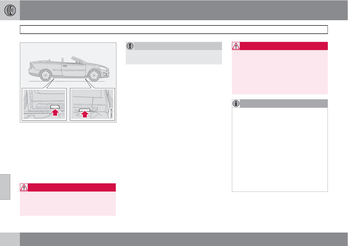348x246 pixels.
Task: Click the warning triangle icon at bottom left
Action: (x=24, y=187)
